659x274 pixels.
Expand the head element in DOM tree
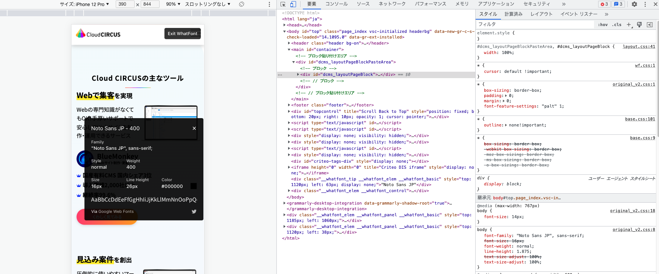284,25
